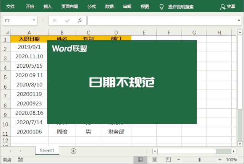Click the 100% zoom level button
The height and width of the screenshot is (164, 244).
(231, 160)
